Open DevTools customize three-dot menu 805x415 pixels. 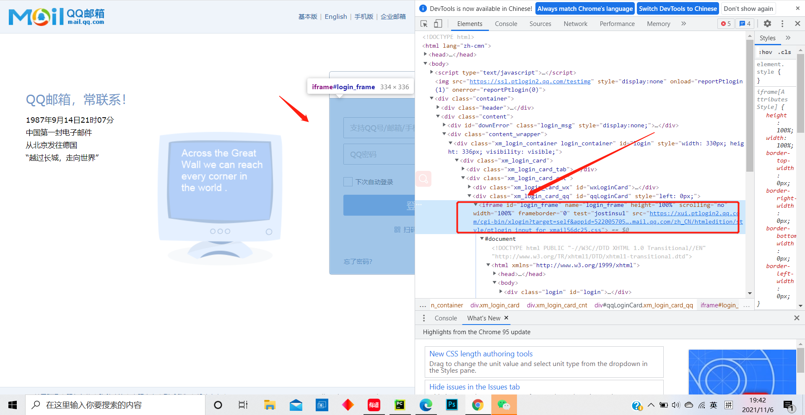click(782, 24)
